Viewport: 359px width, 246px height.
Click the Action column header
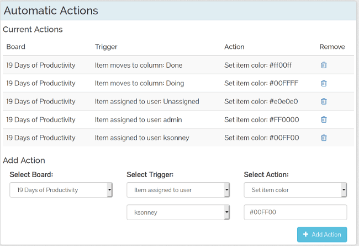[234, 47]
